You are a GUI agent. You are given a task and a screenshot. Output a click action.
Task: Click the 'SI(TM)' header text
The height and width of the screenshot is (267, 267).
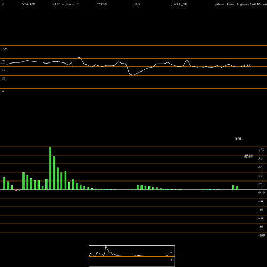point(101,4)
